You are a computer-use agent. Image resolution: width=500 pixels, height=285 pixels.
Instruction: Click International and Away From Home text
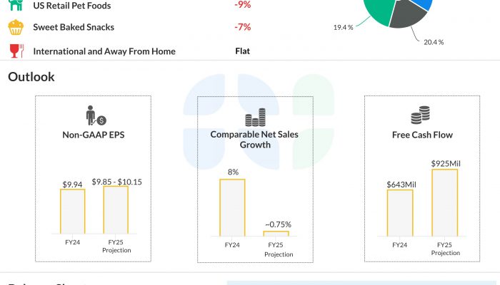[x=104, y=51]
